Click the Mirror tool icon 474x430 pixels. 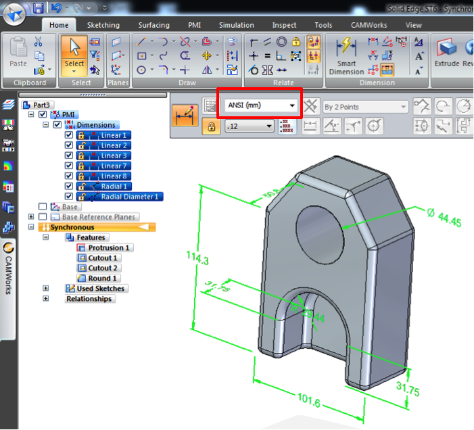pyautogui.click(x=207, y=70)
